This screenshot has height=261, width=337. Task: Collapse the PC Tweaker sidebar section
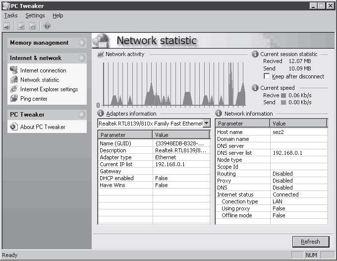pos(82,115)
